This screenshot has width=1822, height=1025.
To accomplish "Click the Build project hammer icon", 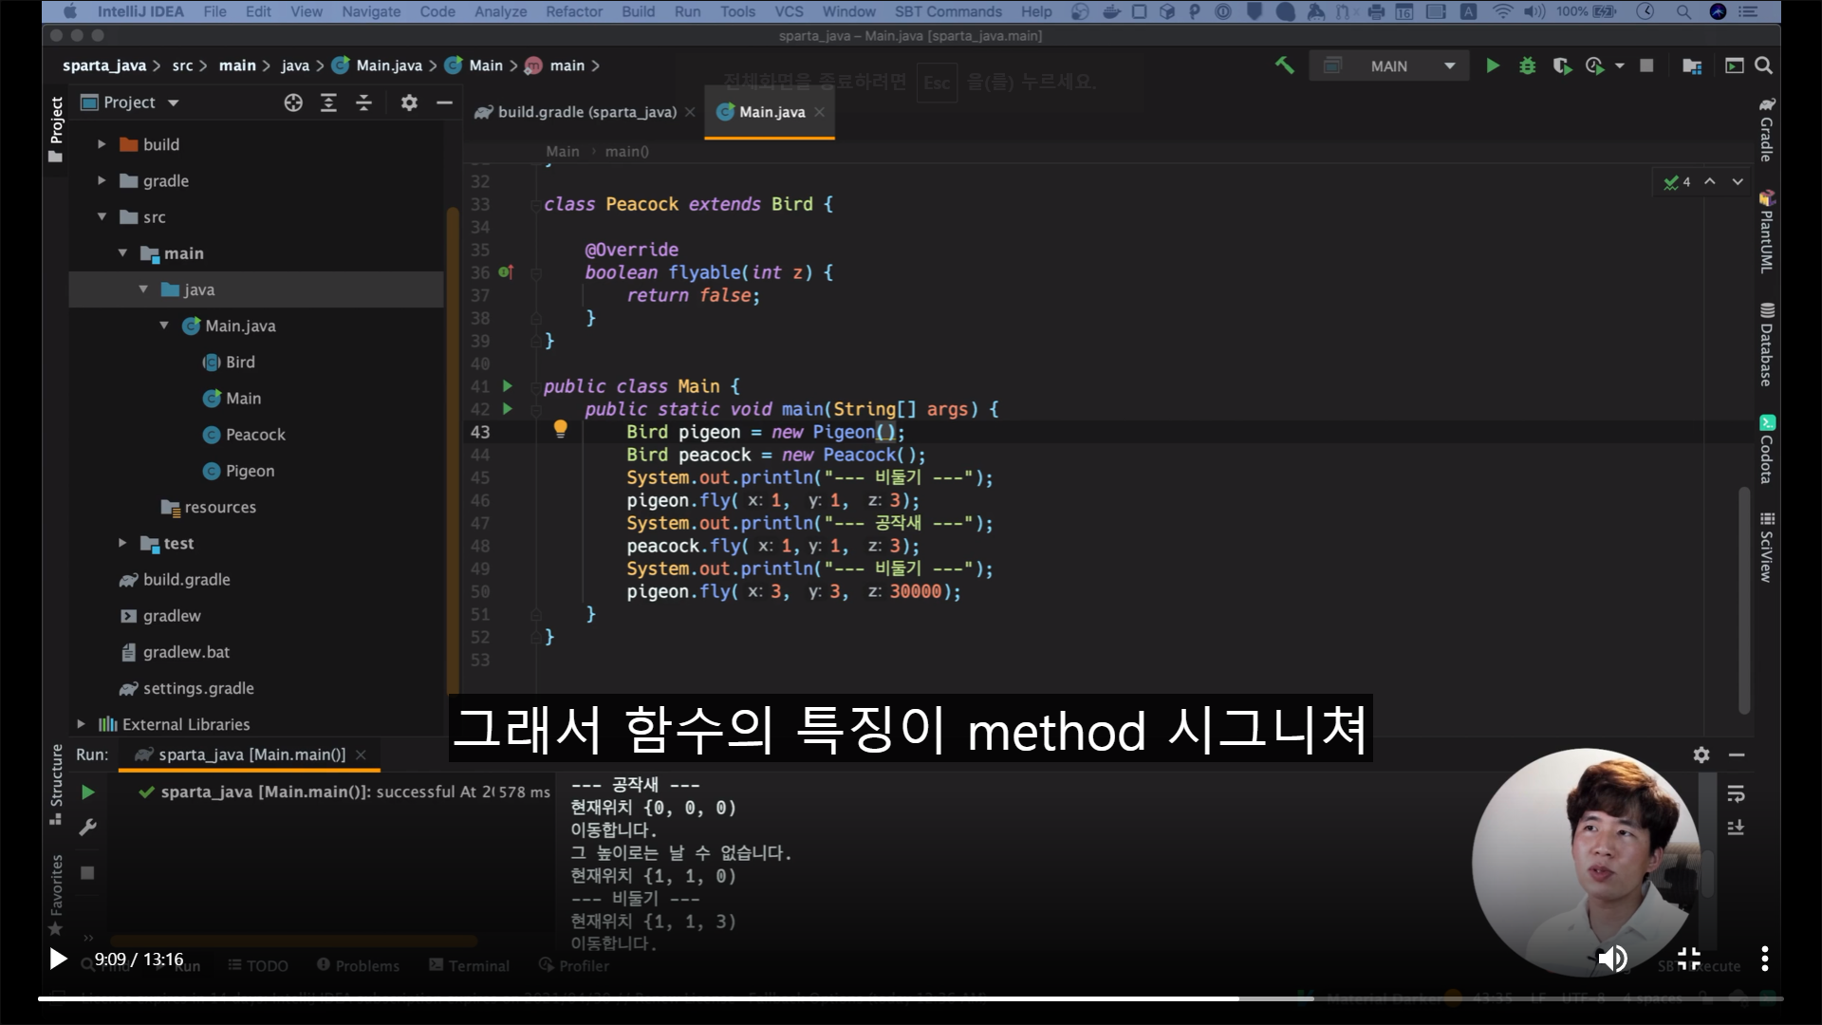I will [1285, 65].
